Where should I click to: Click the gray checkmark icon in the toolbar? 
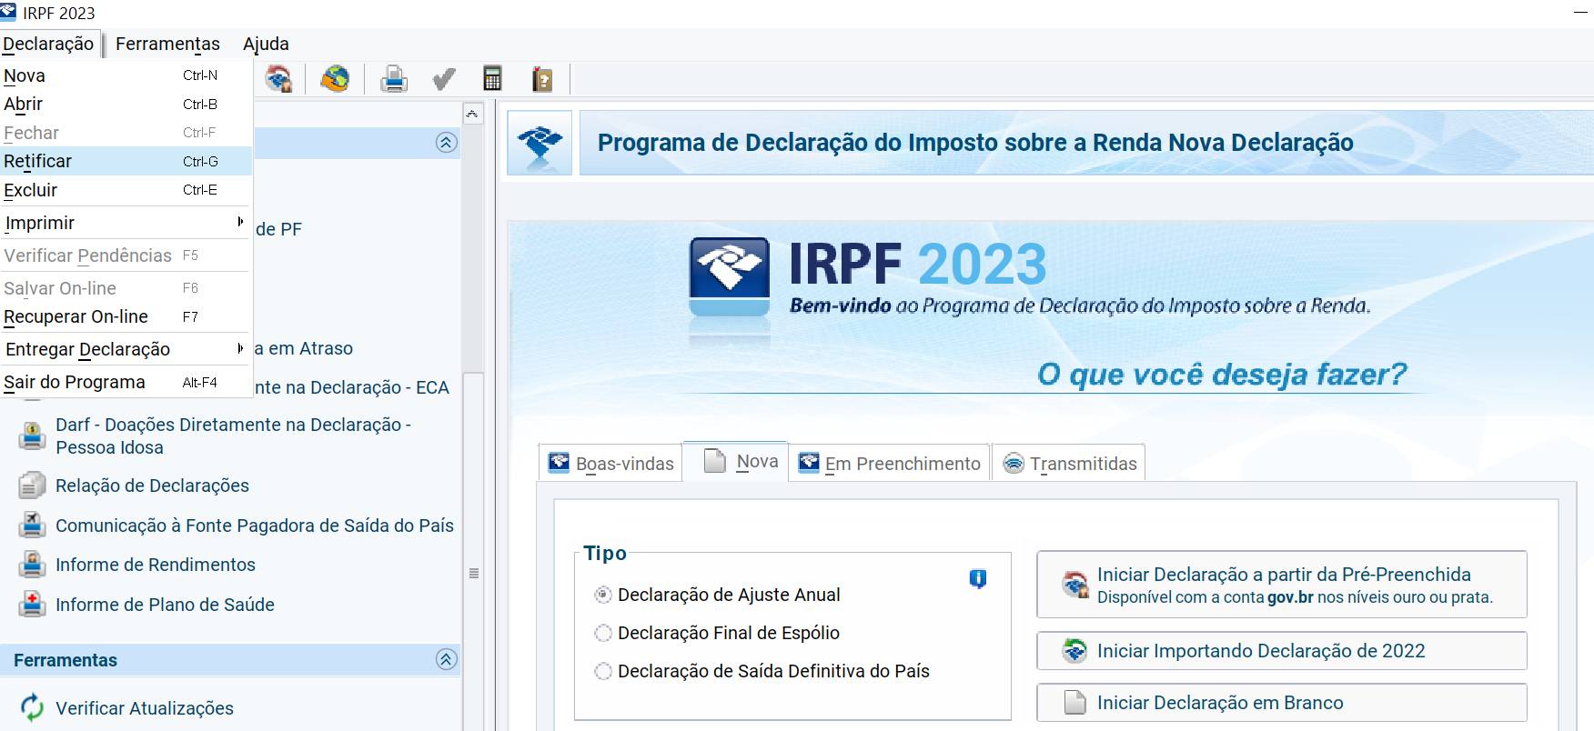(443, 79)
